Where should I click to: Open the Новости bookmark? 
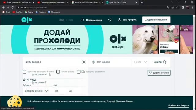40,12
